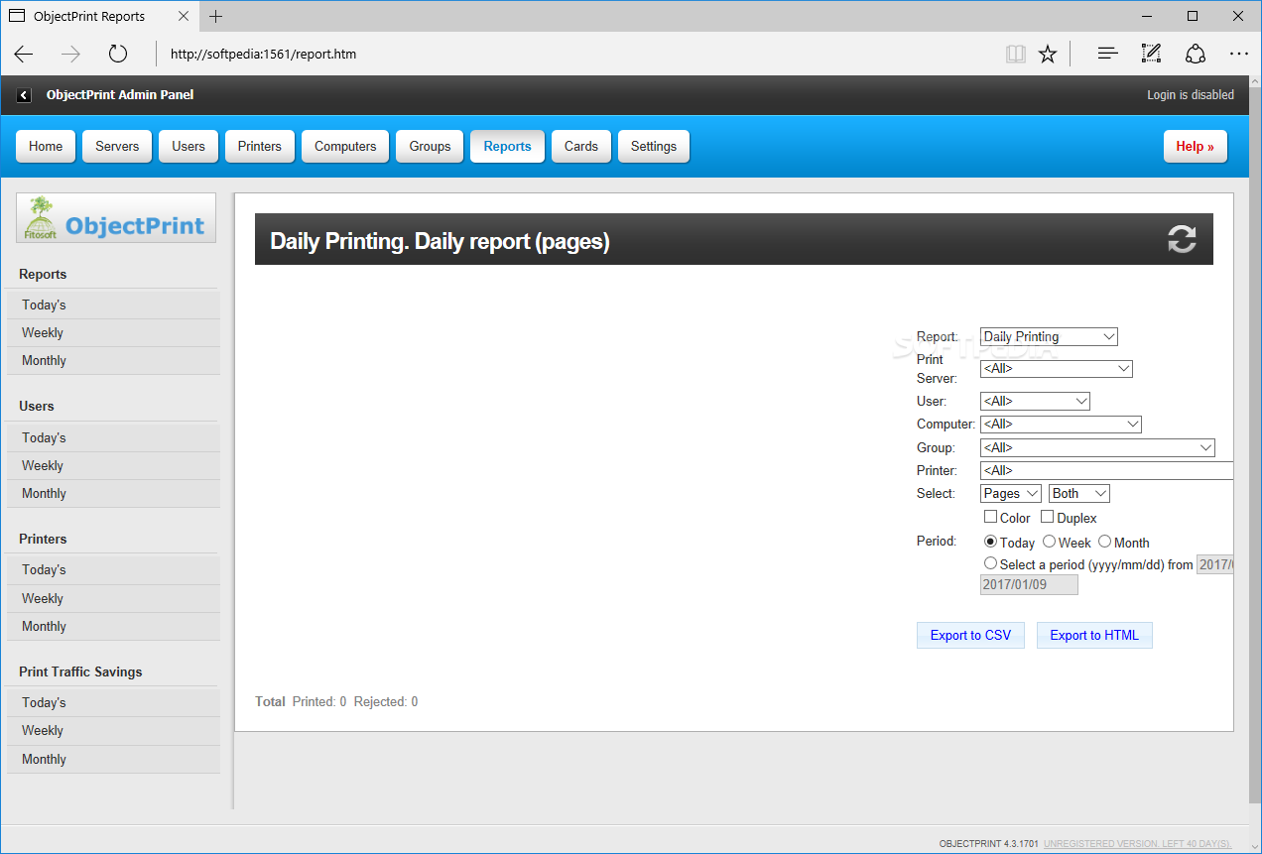This screenshot has height=854, width=1262.
Task: Open the Print Server dropdown
Action: point(1056,369)
